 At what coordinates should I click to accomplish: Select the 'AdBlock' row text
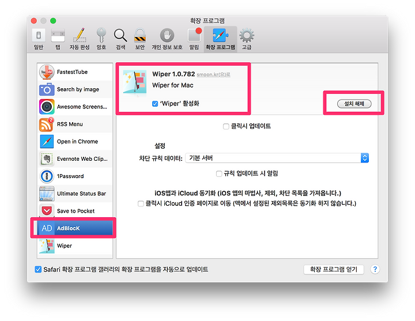pyautogui.click(x=68, y=228)
